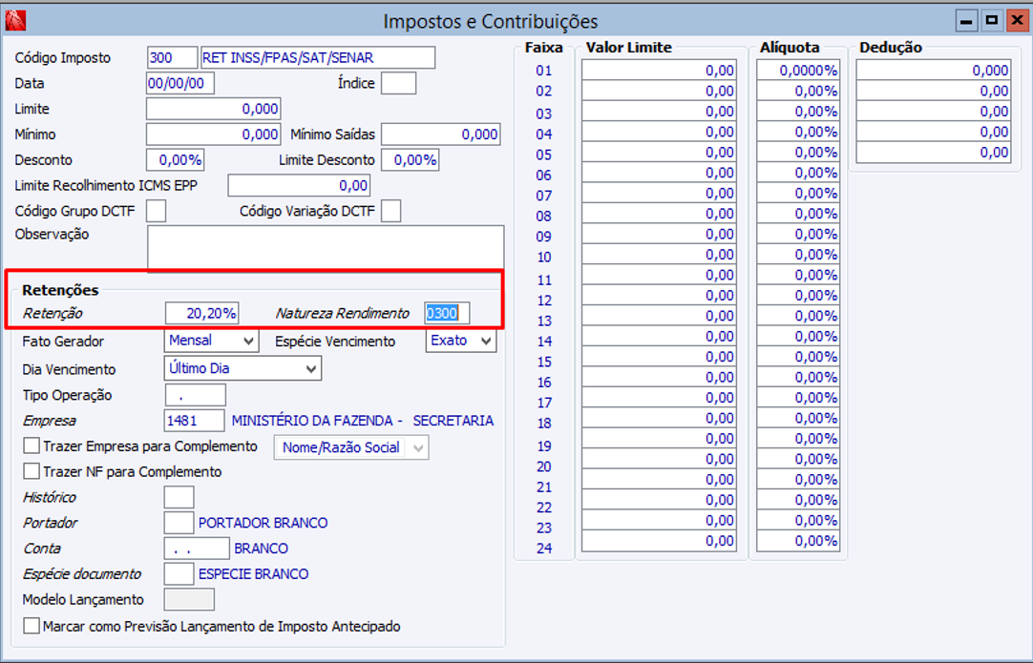Minimize the Impostos e Contribuições window
Viewport: 1033px width, 663px height.
click(966, 21)
